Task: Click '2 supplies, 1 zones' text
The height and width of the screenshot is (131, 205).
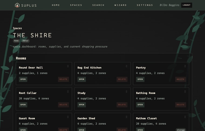Action: click(x=33, y=73)
